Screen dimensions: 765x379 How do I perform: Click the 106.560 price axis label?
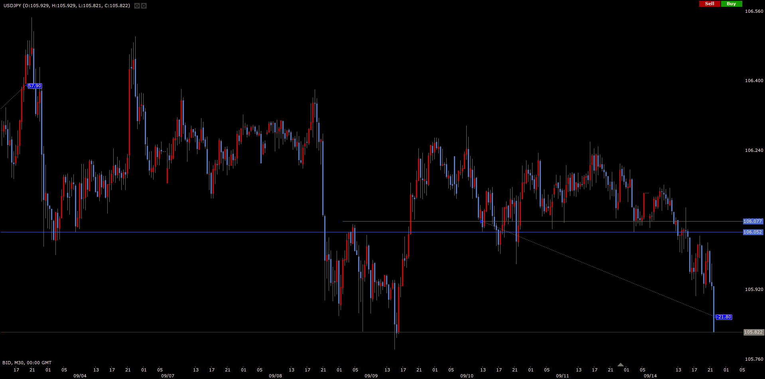point(754,11)
